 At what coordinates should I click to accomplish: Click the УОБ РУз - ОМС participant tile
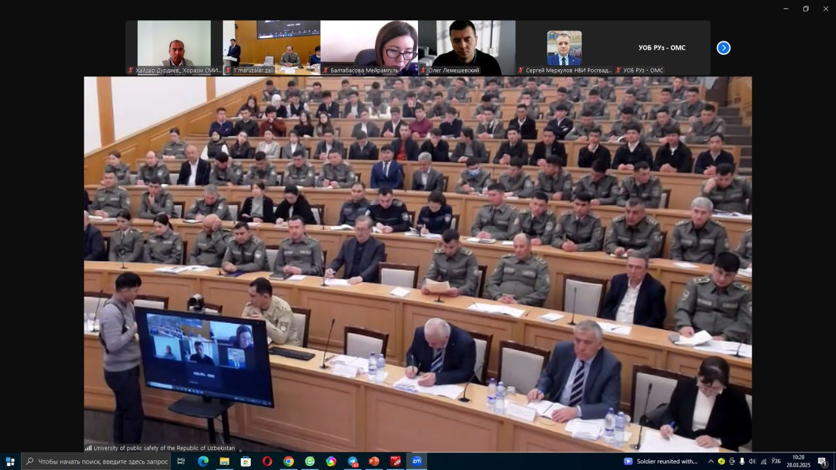662,48
